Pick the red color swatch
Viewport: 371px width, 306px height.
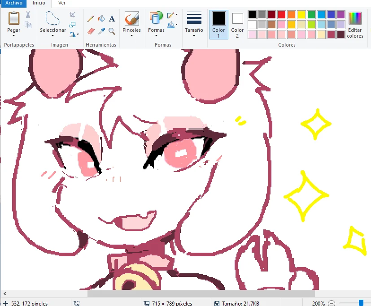282,15
